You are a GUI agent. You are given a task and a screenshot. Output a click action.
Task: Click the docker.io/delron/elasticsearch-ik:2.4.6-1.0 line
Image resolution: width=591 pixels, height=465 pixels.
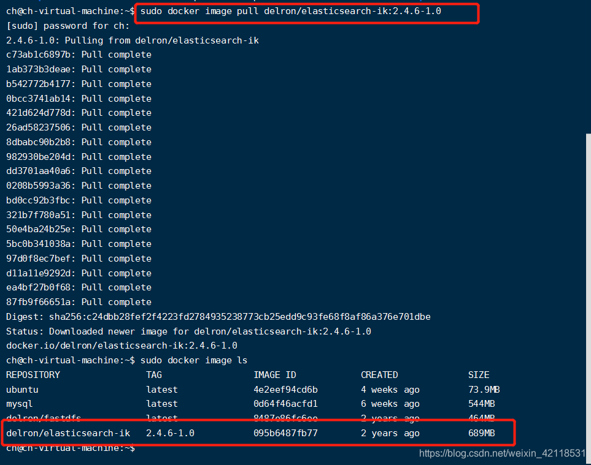pos(122,346)
